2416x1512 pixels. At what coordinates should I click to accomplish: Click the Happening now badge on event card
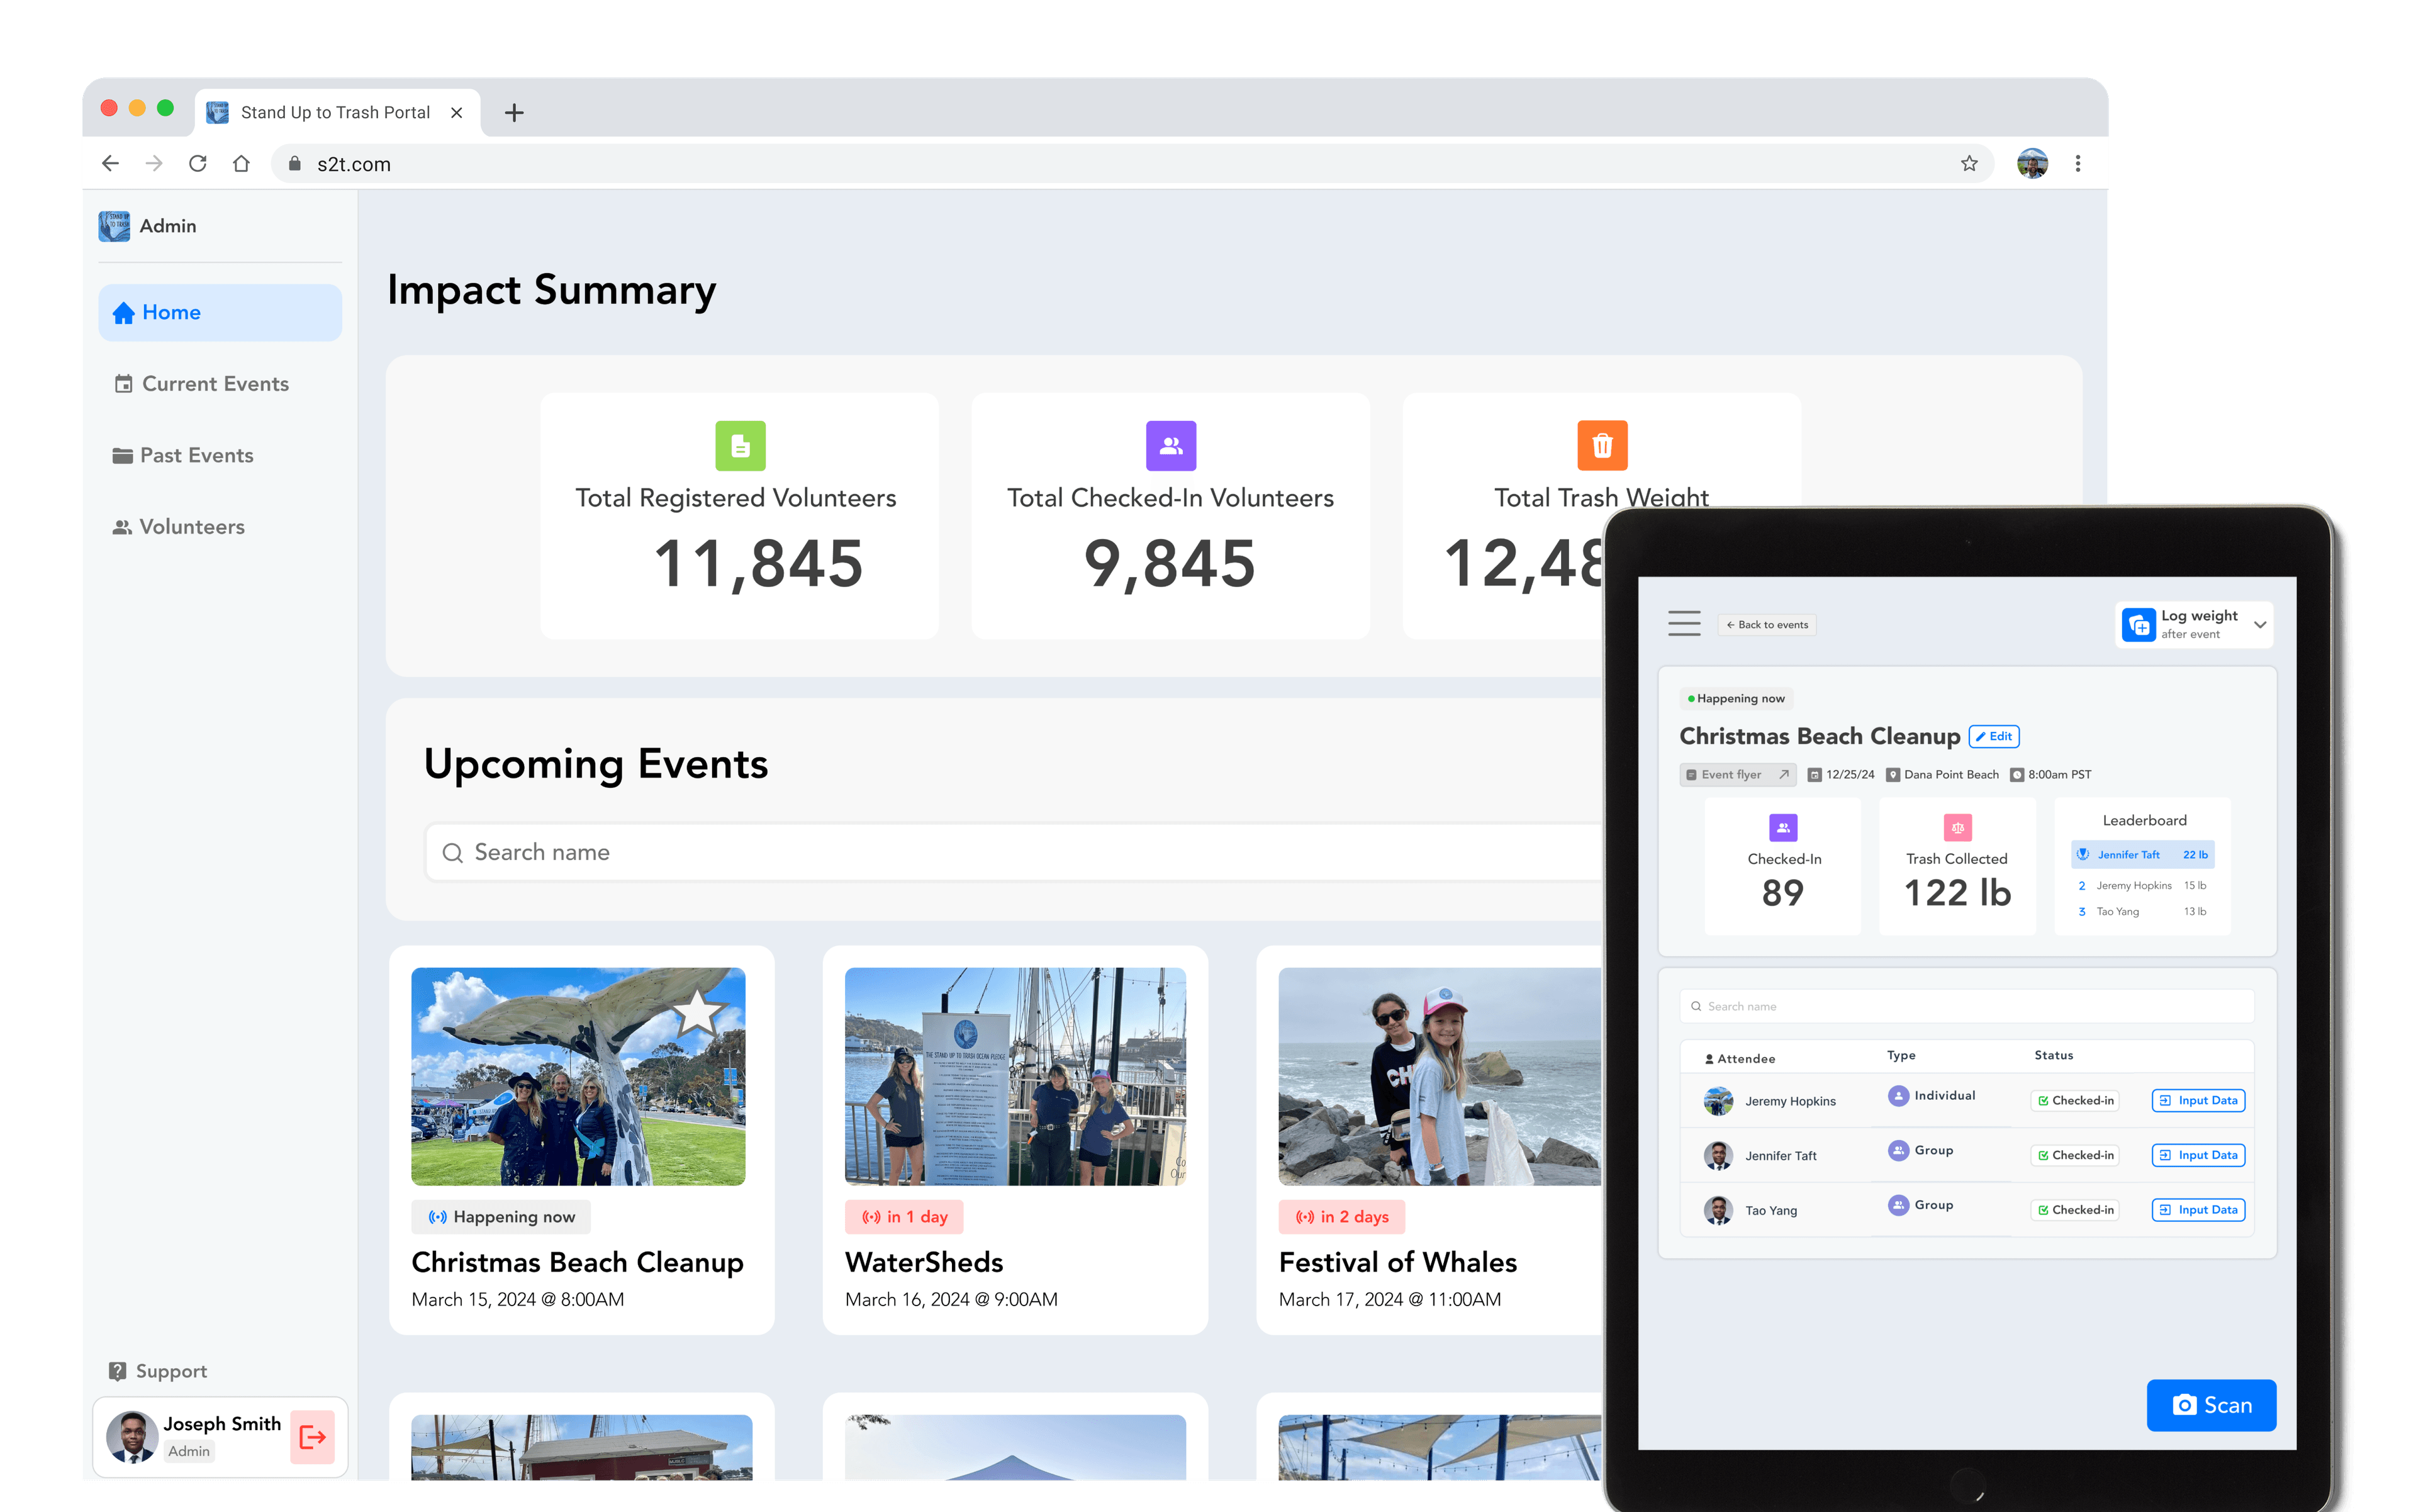501,1217
